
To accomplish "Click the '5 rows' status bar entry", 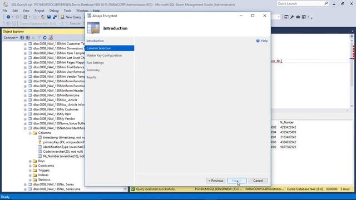I will [345, 189].
